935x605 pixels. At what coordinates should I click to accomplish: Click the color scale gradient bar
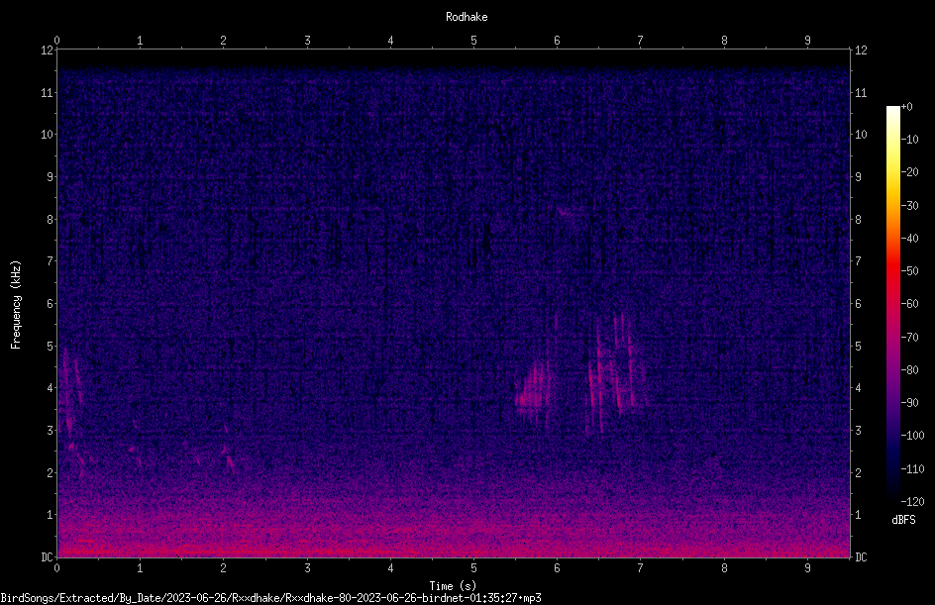coord(892,303)
